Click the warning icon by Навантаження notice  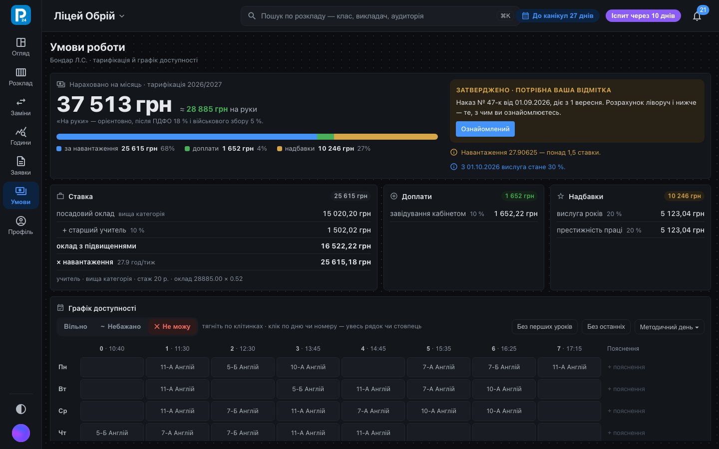454,152
